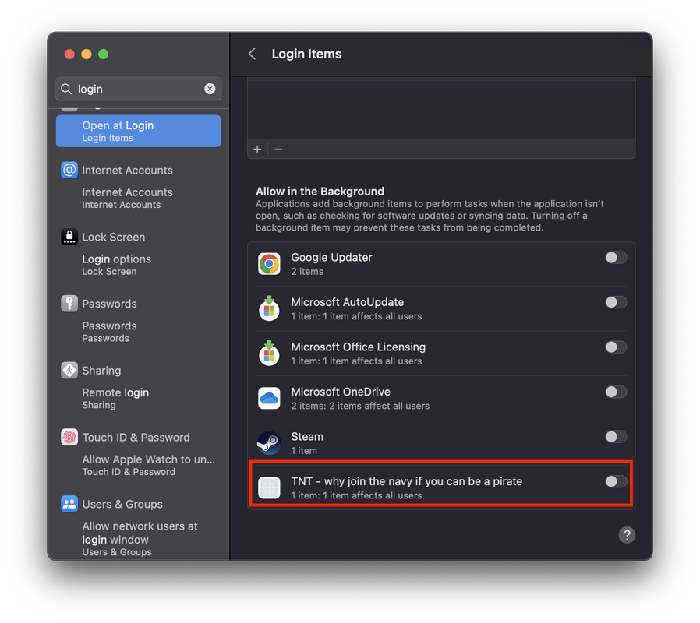This screenshot has height=623, width=700.
Task: Toggle Microsoft Office Licensing switch
Action: click(x=616, y=347)
